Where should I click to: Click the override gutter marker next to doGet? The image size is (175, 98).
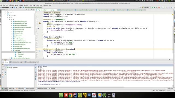coord(39,28)
